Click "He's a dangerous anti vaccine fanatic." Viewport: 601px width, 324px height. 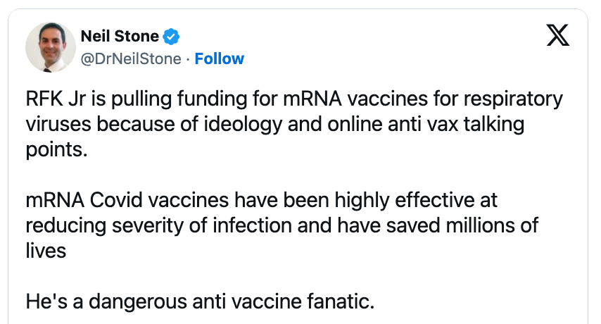199,301
